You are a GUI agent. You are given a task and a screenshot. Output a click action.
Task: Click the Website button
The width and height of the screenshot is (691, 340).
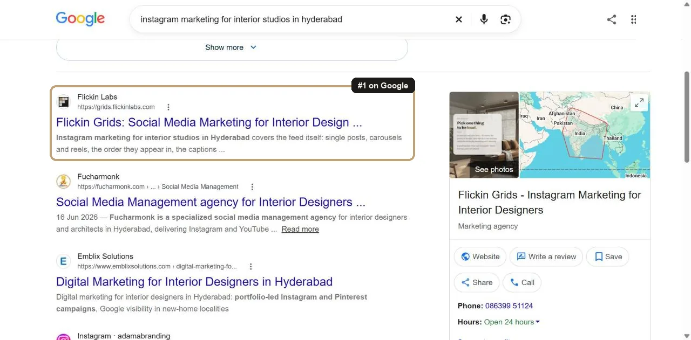pos(480,256)
